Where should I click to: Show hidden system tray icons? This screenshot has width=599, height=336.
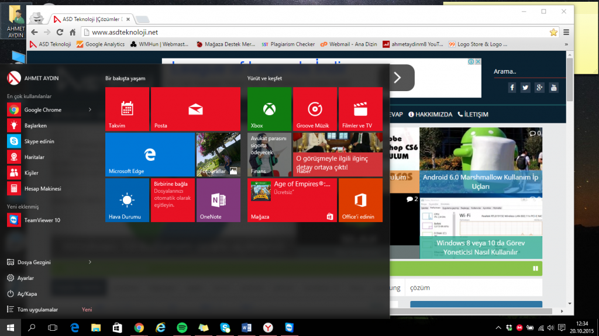498,328
